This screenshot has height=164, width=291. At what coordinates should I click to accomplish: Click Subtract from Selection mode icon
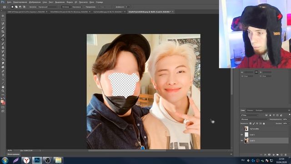20,7
